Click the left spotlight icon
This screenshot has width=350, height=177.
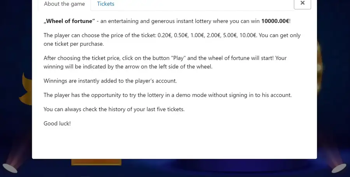click(9, 168)
